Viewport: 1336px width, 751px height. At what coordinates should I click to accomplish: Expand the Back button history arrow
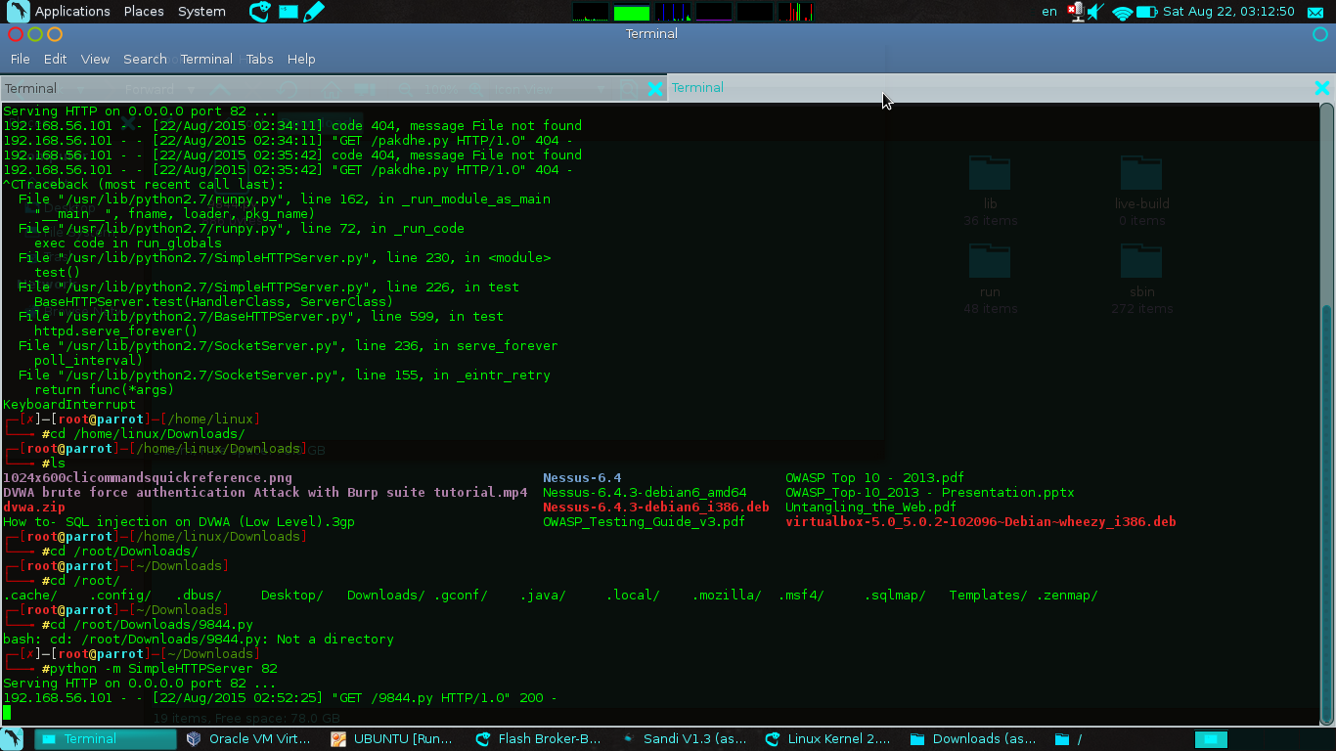pos(81,89)
